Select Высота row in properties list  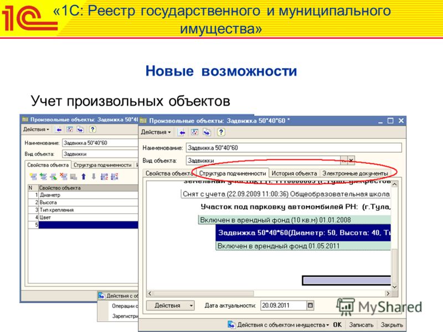click(x=84, y=203)
